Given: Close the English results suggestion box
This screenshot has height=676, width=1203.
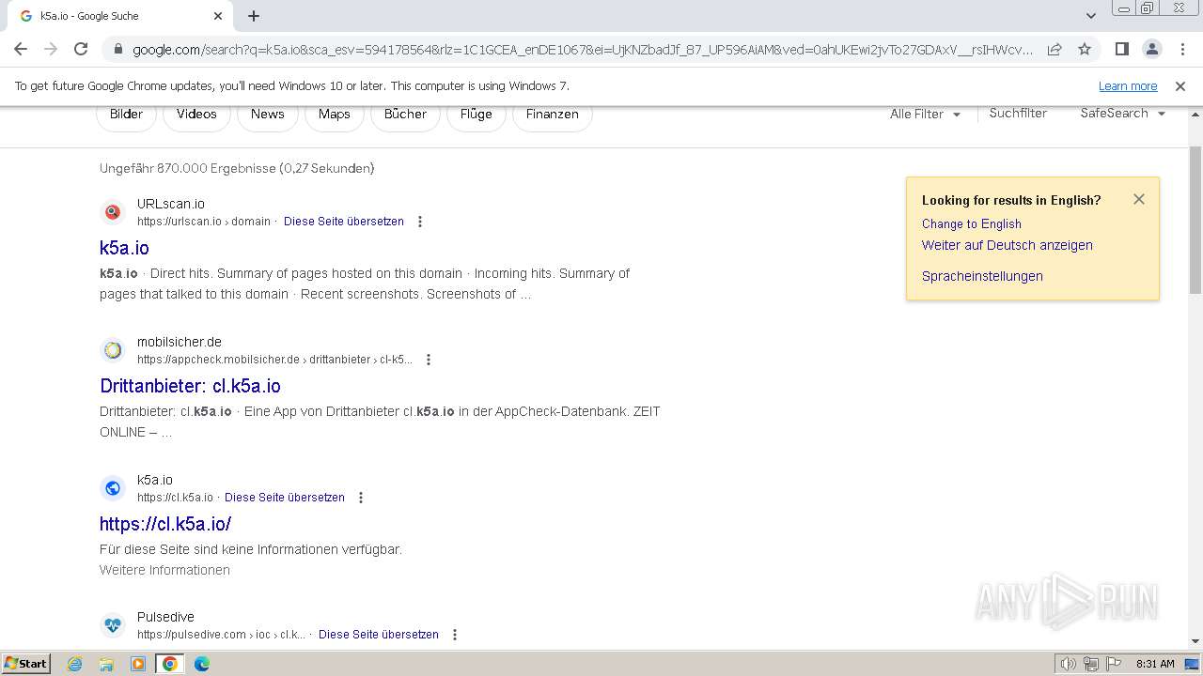Looking at the screenshot, I should pos(1139,199).
